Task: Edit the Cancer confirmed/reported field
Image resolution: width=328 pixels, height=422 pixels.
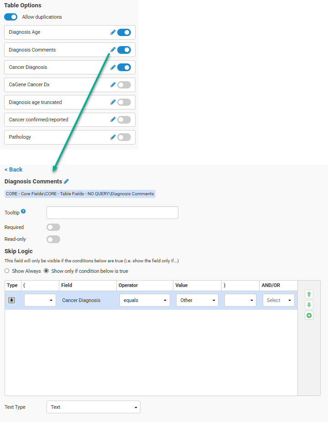Action: point(113,120)
